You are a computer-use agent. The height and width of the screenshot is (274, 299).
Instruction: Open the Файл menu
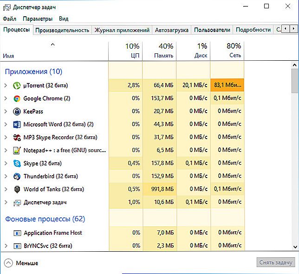pyautogui.click(x=10, y=19)
